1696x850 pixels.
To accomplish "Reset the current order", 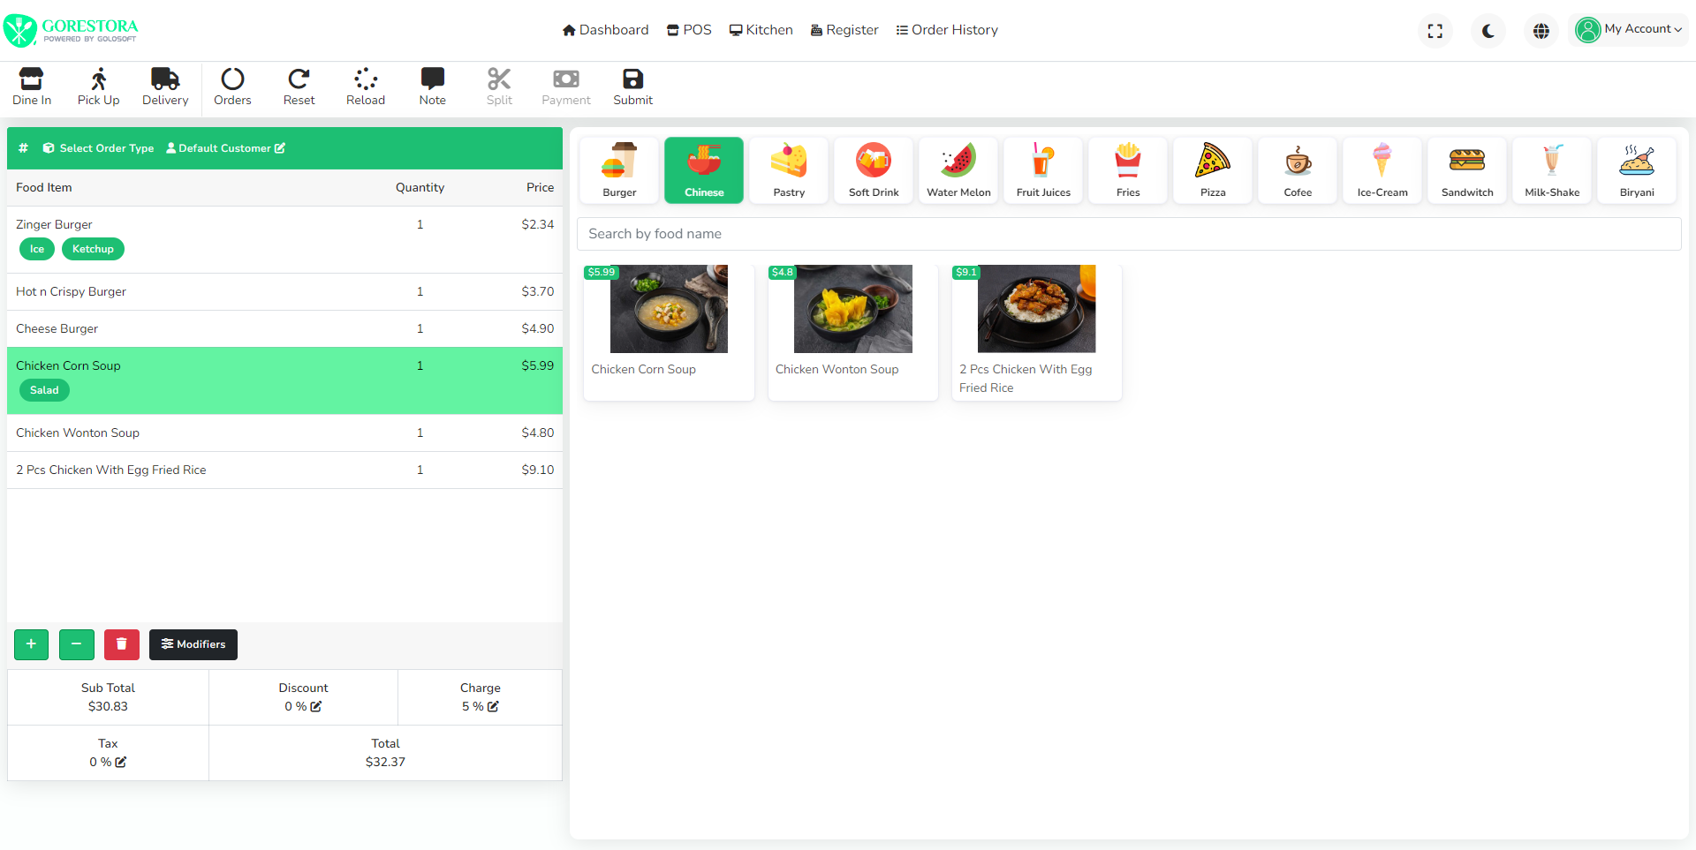I will (299, 86).
